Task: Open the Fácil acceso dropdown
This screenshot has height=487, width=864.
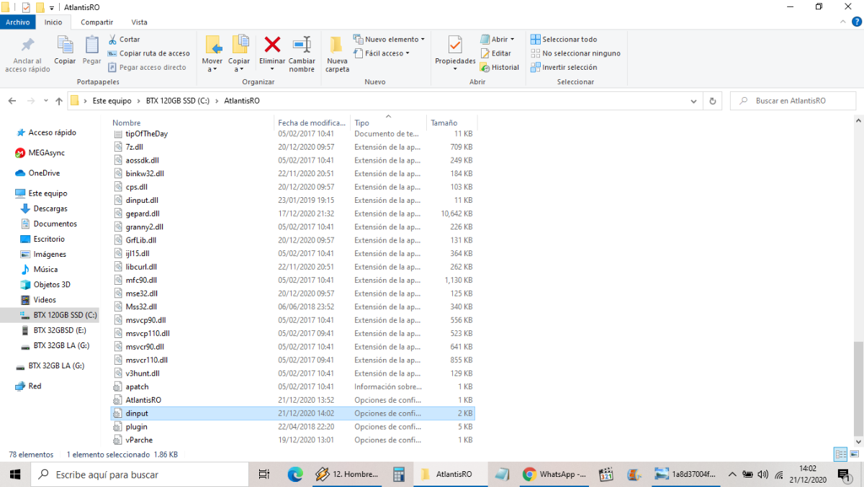Action: point(382,53)
